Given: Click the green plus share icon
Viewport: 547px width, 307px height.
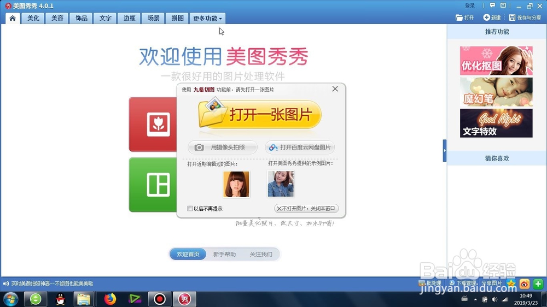Looking at the screenshot, I should point(538,284).
